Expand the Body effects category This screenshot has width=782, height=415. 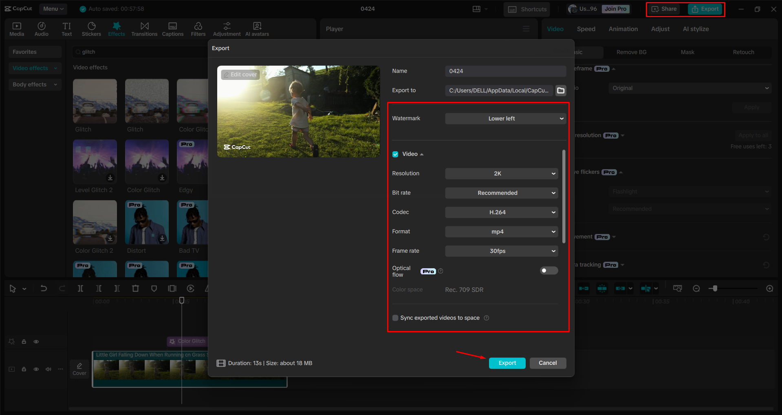tap(35, 84)
